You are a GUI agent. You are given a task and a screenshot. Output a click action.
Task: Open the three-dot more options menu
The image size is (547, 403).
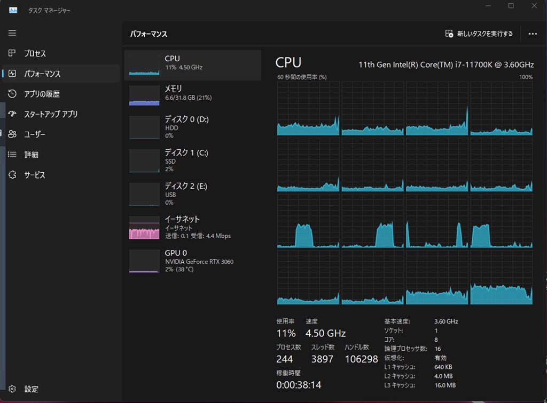533,34
